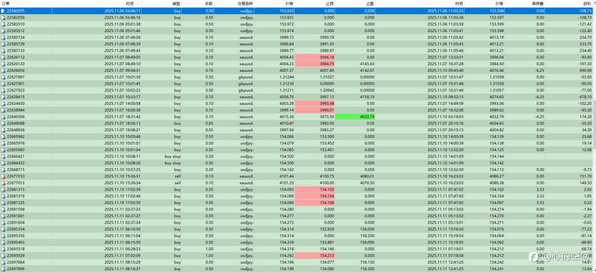The width and height of the screenshot is (596, 273).
Task: Select red stop-loss cell 3993.48
Action: [315, 103]
